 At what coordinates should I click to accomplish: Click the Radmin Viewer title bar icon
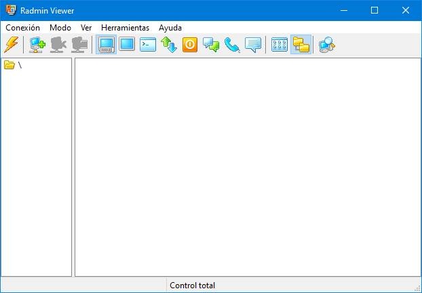pyautogui.click(x=12, y=10)
